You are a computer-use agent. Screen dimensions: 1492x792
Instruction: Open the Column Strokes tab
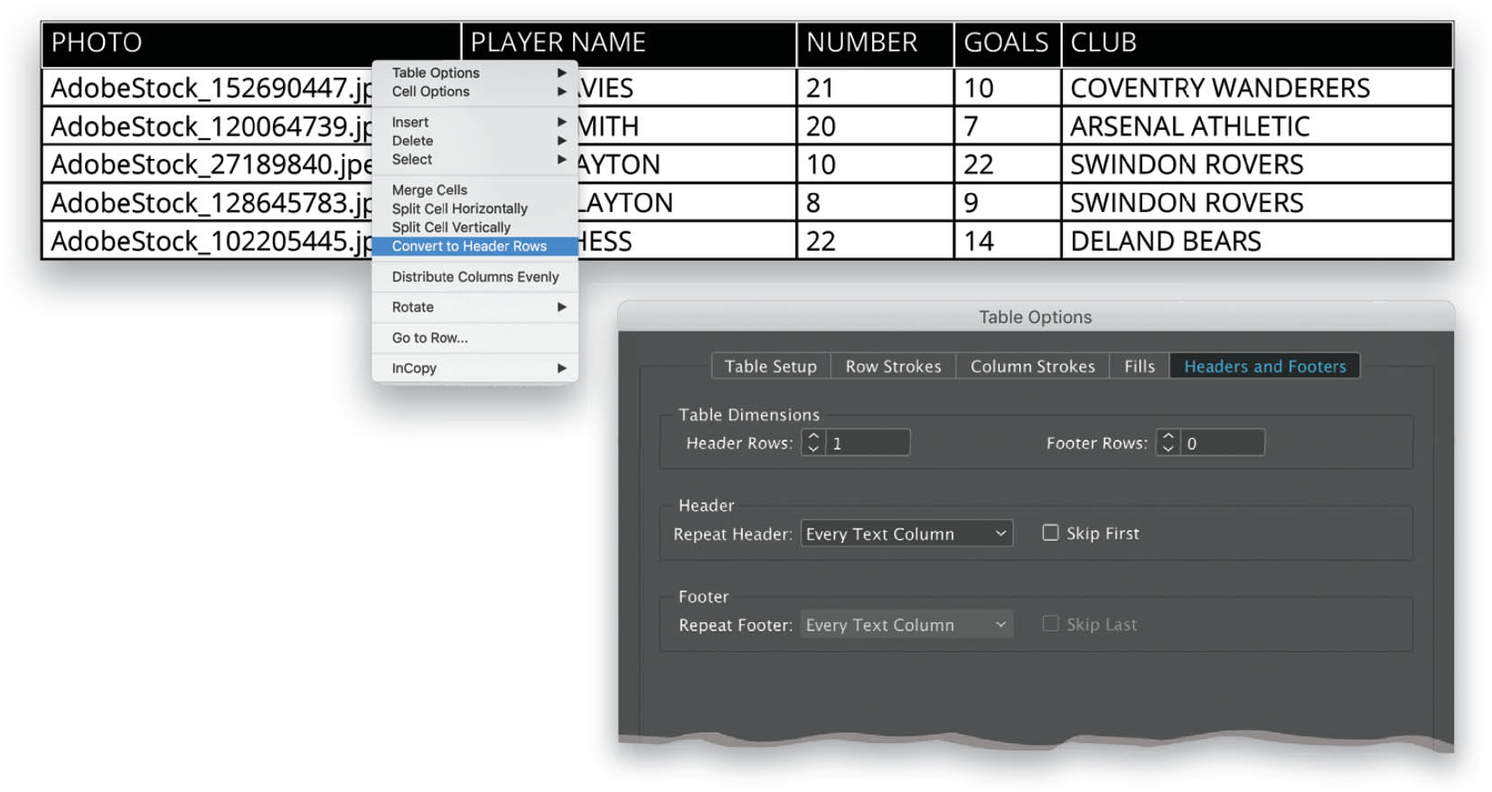1033,366
